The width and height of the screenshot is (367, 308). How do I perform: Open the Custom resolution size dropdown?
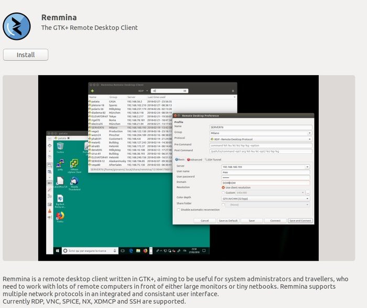tap(270, 193)
